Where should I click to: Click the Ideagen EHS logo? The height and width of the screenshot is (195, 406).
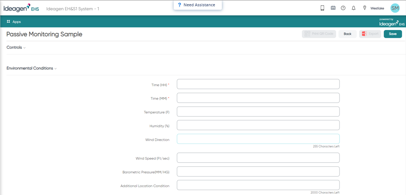click(21, 8)
